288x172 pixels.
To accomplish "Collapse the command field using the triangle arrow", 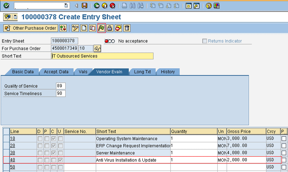I will pos(77,6).
